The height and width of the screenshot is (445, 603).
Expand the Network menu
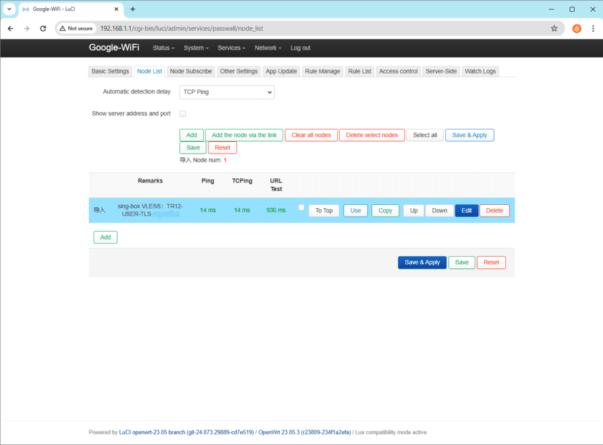268,48
